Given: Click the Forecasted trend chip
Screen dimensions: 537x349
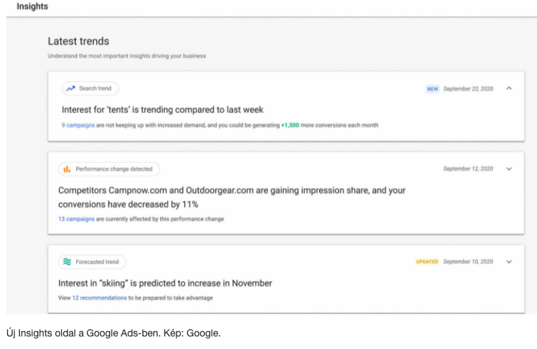Looking at the screenshot, I should pos(92,262).
